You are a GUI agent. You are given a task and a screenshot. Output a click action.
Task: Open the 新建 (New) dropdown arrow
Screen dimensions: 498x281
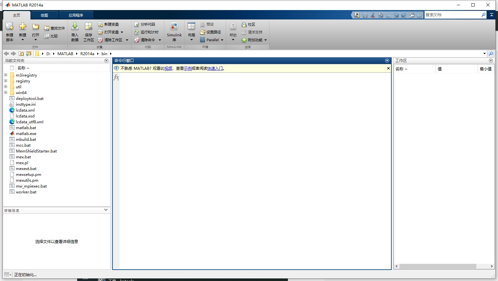click(23, 39)
